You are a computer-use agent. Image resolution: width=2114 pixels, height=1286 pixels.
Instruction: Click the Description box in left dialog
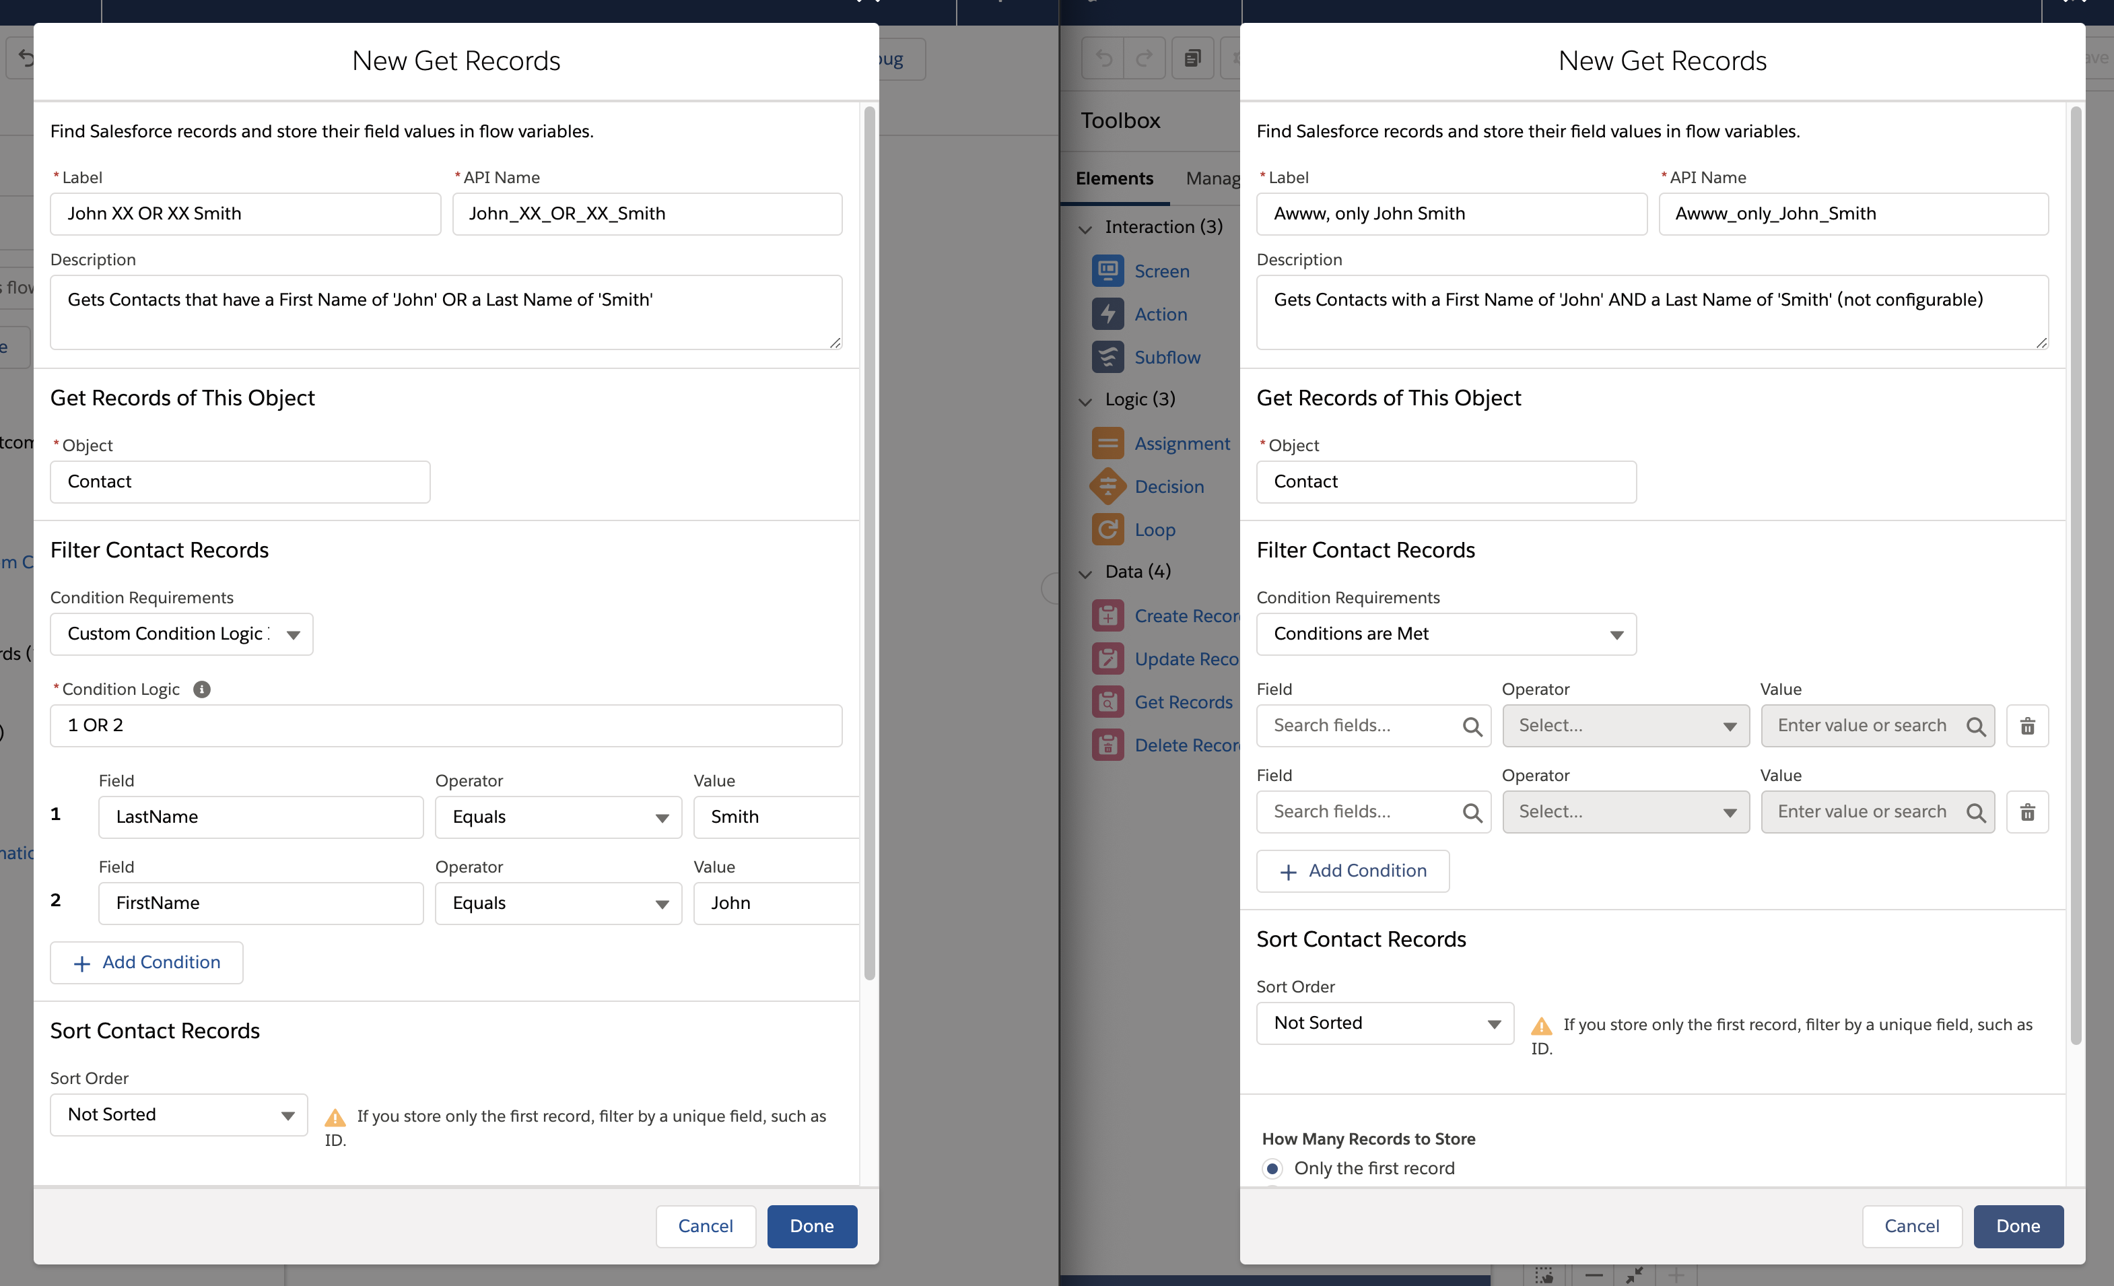coord(446,312)
